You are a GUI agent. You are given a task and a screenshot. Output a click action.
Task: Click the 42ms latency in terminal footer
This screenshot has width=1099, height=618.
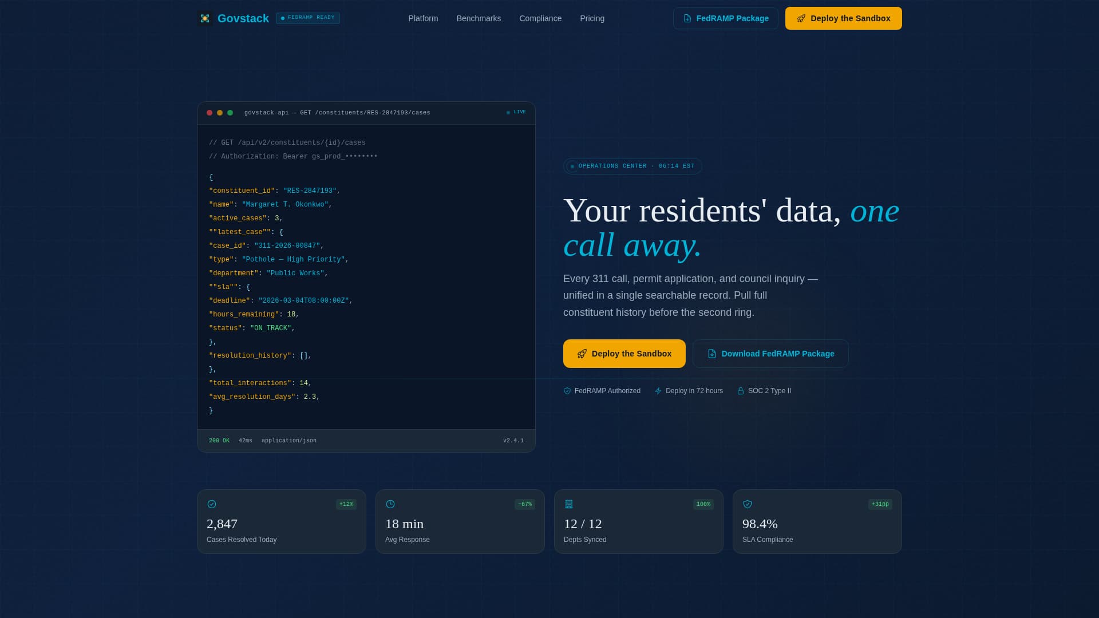(246, 441)
